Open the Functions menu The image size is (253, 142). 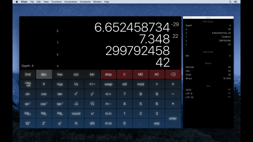(x=56, y=2)
